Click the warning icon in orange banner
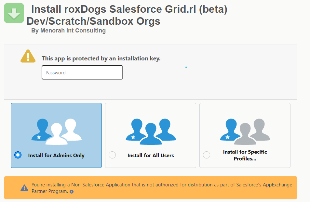Viewport: 310px width, 202px height. coord(24,188)
